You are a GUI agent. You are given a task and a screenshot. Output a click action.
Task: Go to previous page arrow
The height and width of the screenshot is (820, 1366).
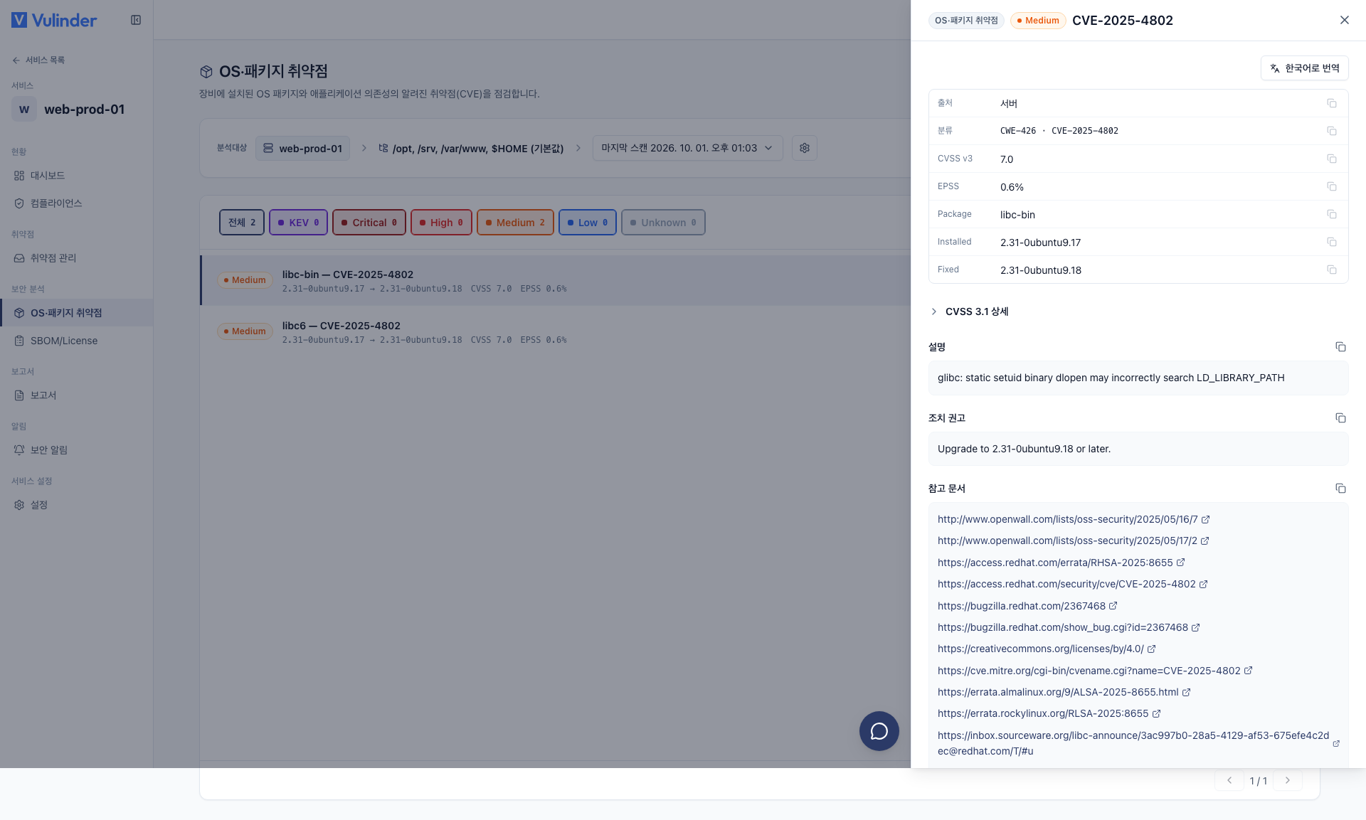pos(1229,780)
